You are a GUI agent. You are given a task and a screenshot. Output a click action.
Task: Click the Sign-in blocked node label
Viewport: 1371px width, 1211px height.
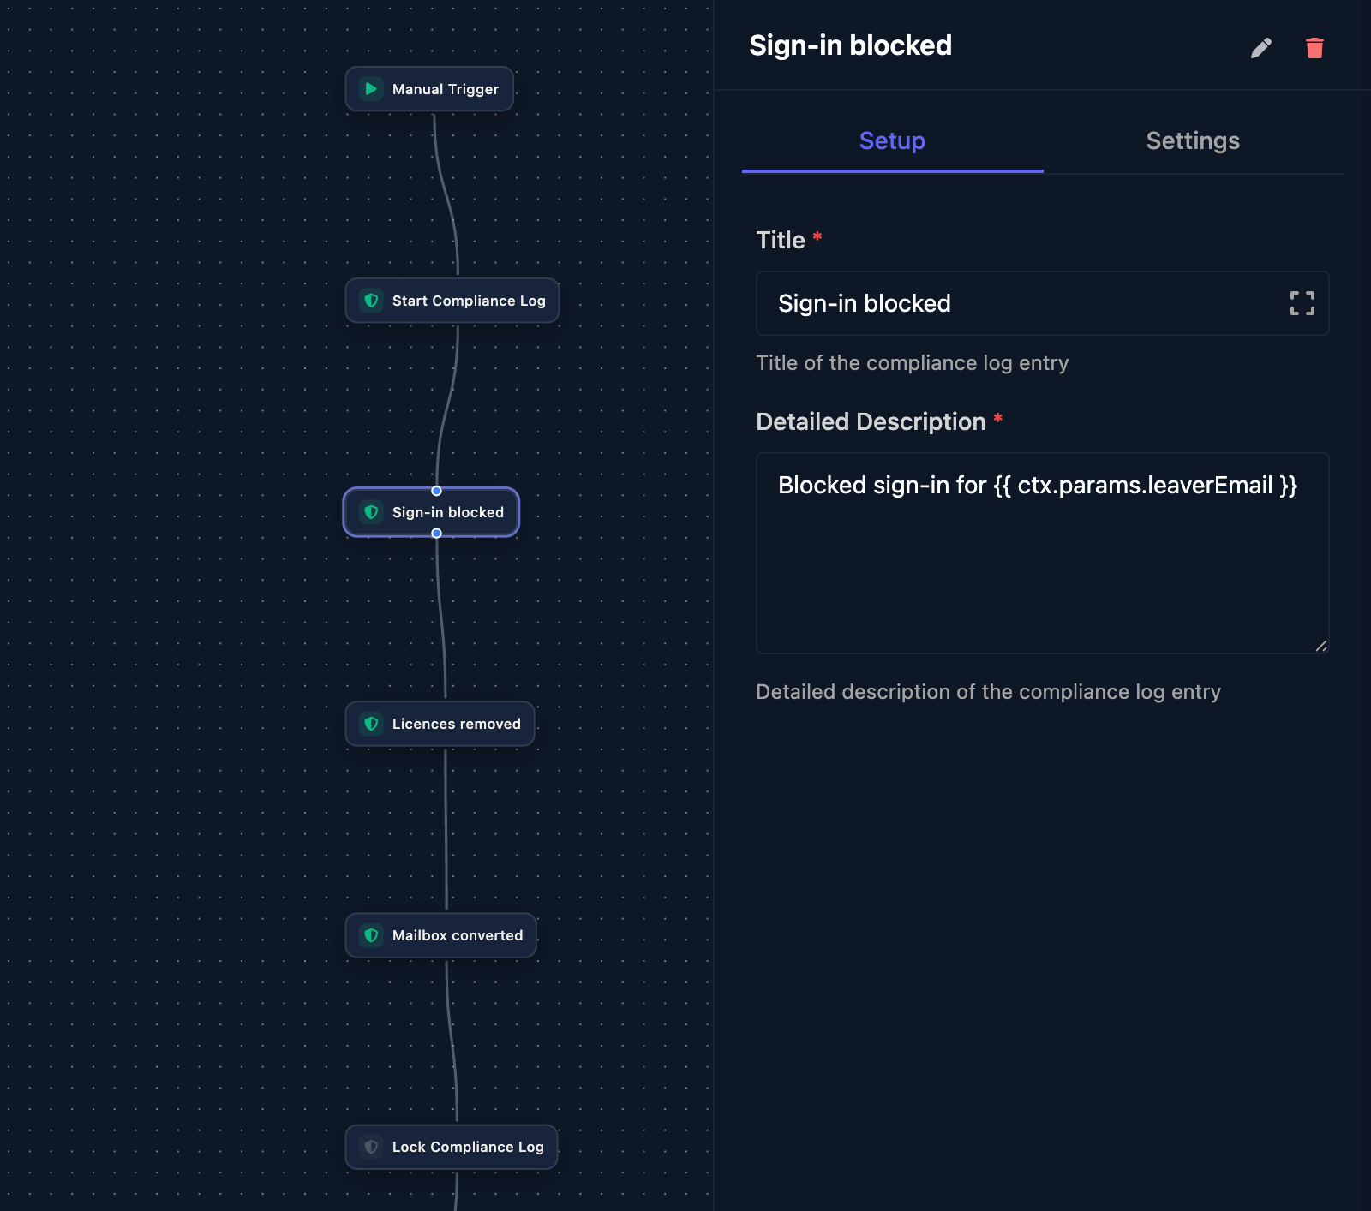(x=448, y=512)
